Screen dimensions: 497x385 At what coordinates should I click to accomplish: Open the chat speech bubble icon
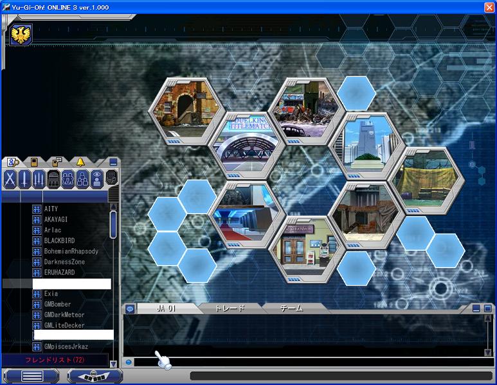[x=130, y=309]
